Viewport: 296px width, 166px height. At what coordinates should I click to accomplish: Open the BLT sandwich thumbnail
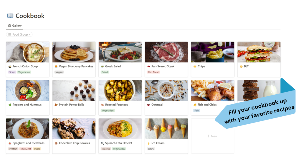259,52
